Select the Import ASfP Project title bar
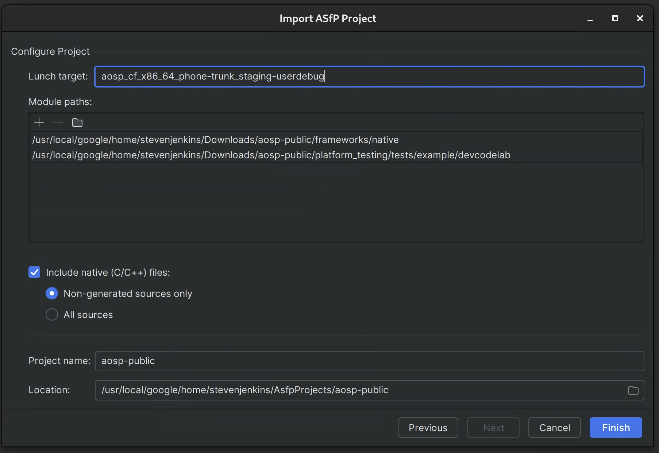Viewport: 659px width, 453px height. [328, 18]
